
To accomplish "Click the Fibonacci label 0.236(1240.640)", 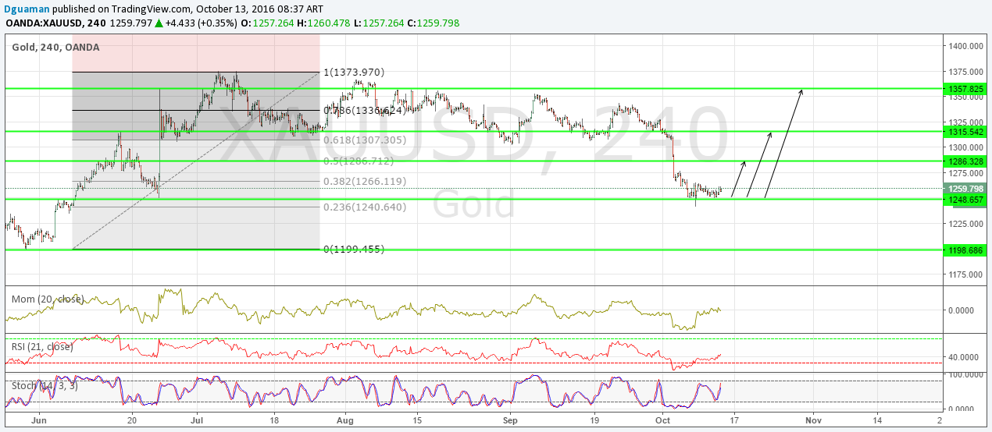I will click(363, 207).
